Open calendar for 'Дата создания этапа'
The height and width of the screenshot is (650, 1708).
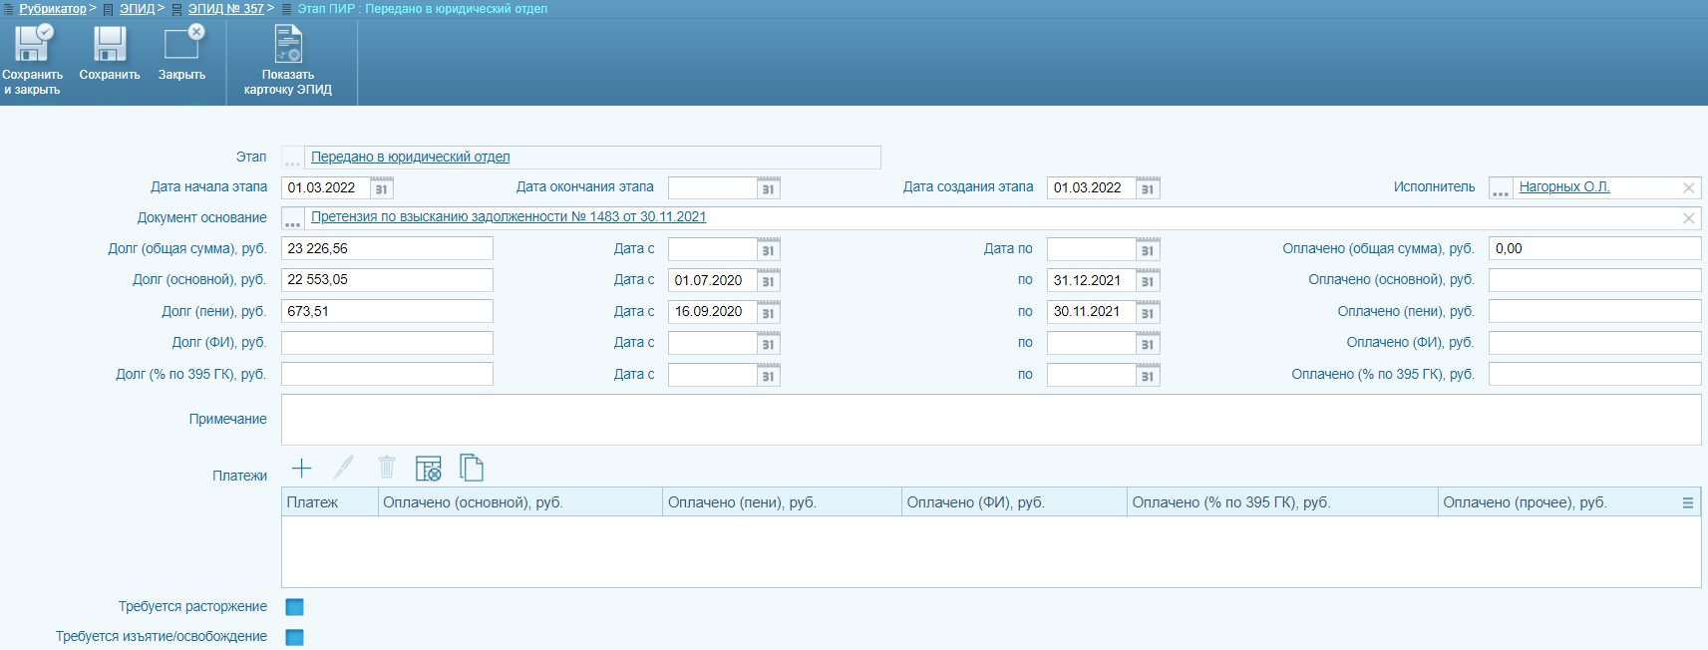[x=1148, y=188]
